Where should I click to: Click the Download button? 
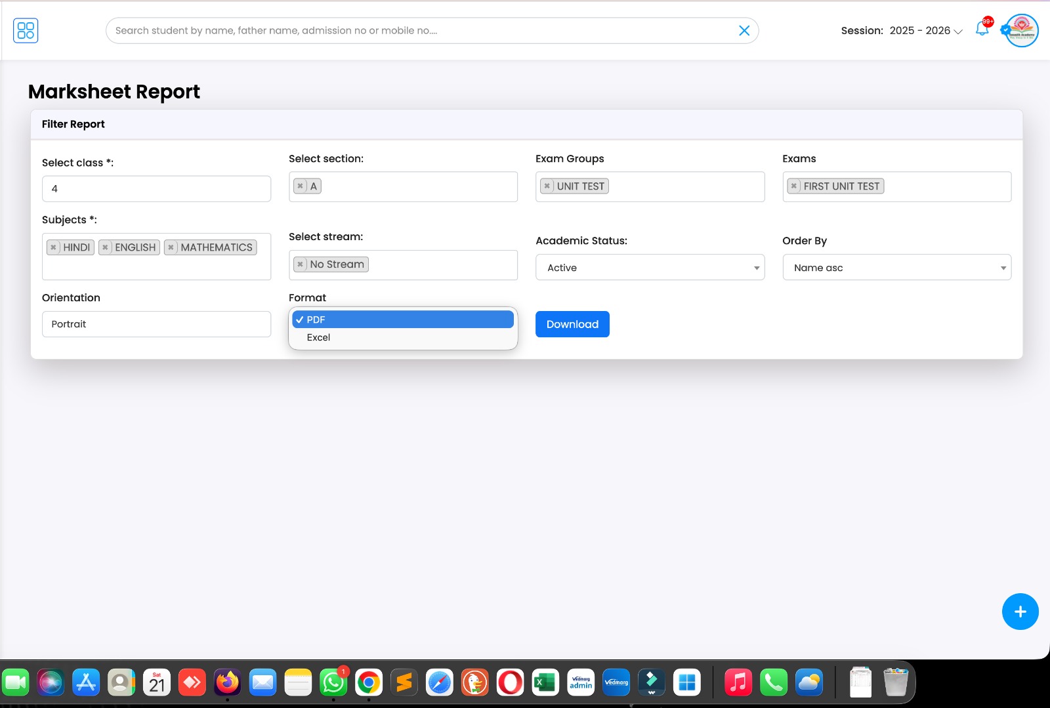[x=572, y=324]
